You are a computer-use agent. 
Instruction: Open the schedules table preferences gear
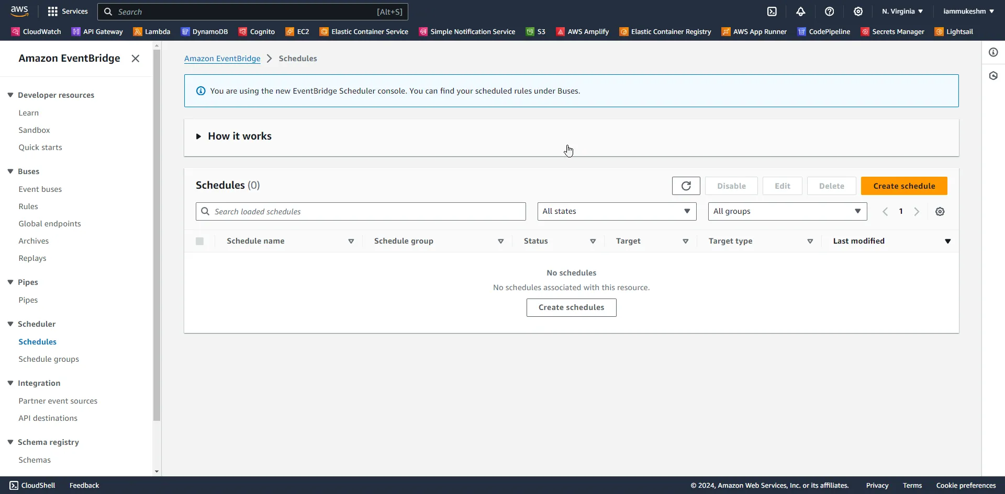(x=940, y=211)
